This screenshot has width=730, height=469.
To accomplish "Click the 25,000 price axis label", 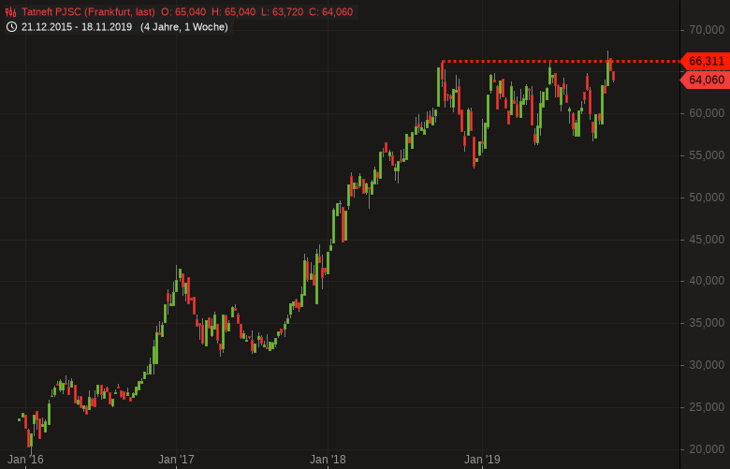I will tap(707, 407).
